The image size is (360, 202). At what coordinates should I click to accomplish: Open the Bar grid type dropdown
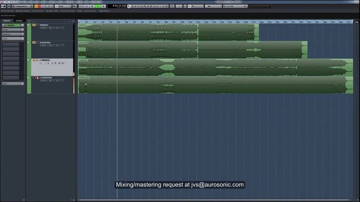coord(213,6)
